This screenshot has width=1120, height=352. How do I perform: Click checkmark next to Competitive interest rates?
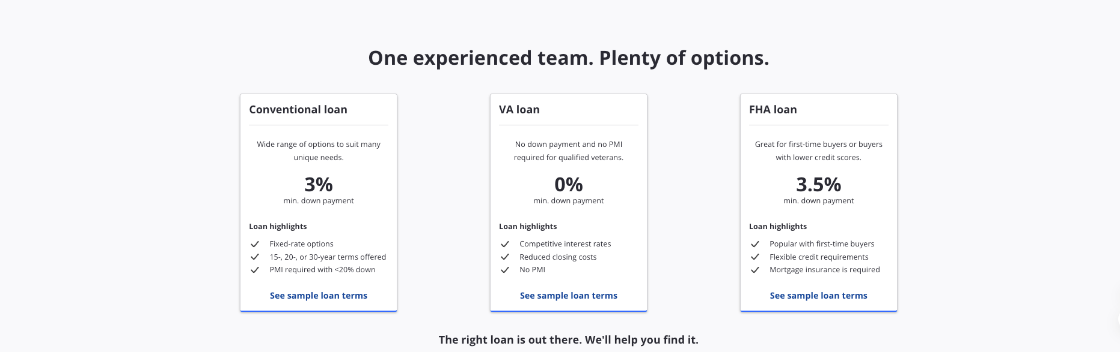(505, 244)
